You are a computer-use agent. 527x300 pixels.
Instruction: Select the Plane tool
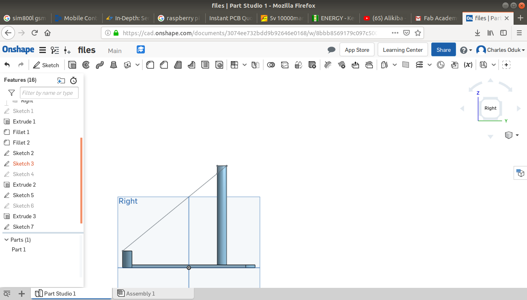[x=405, y=65]
